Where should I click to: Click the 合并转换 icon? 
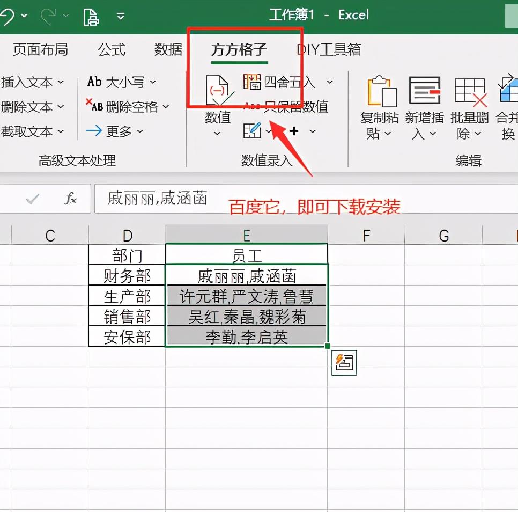click(x=508, y=89)
